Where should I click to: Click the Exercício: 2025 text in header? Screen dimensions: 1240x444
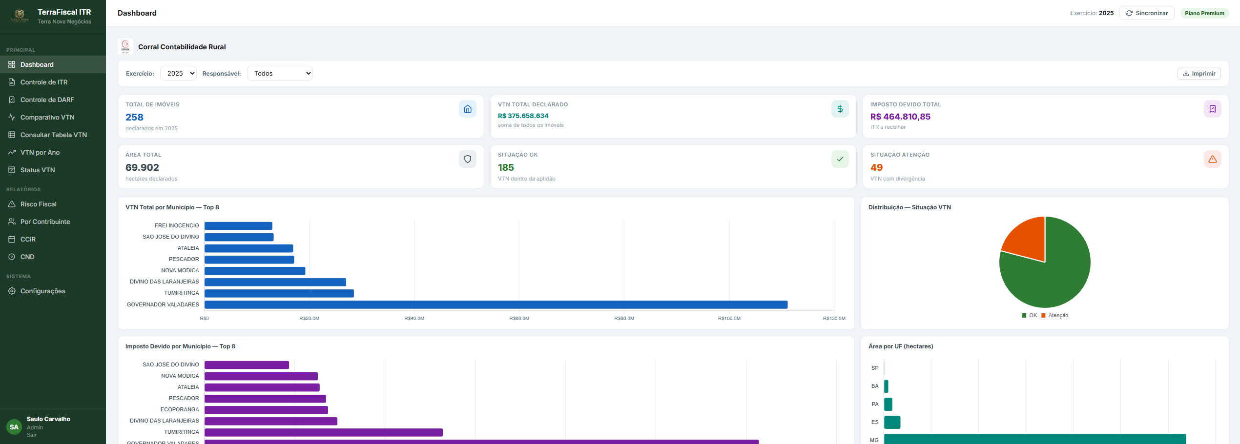(x=1092, y=13)
